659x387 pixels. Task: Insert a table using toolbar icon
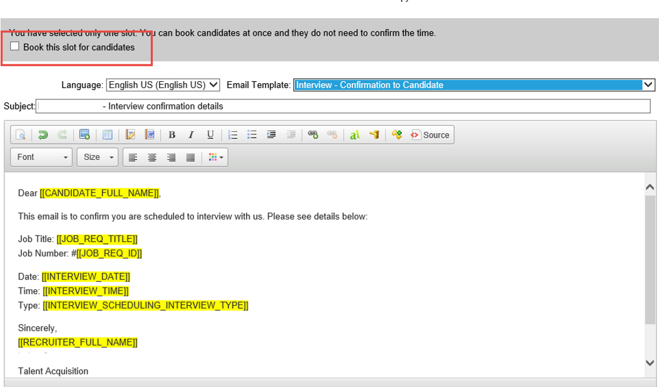107,135
